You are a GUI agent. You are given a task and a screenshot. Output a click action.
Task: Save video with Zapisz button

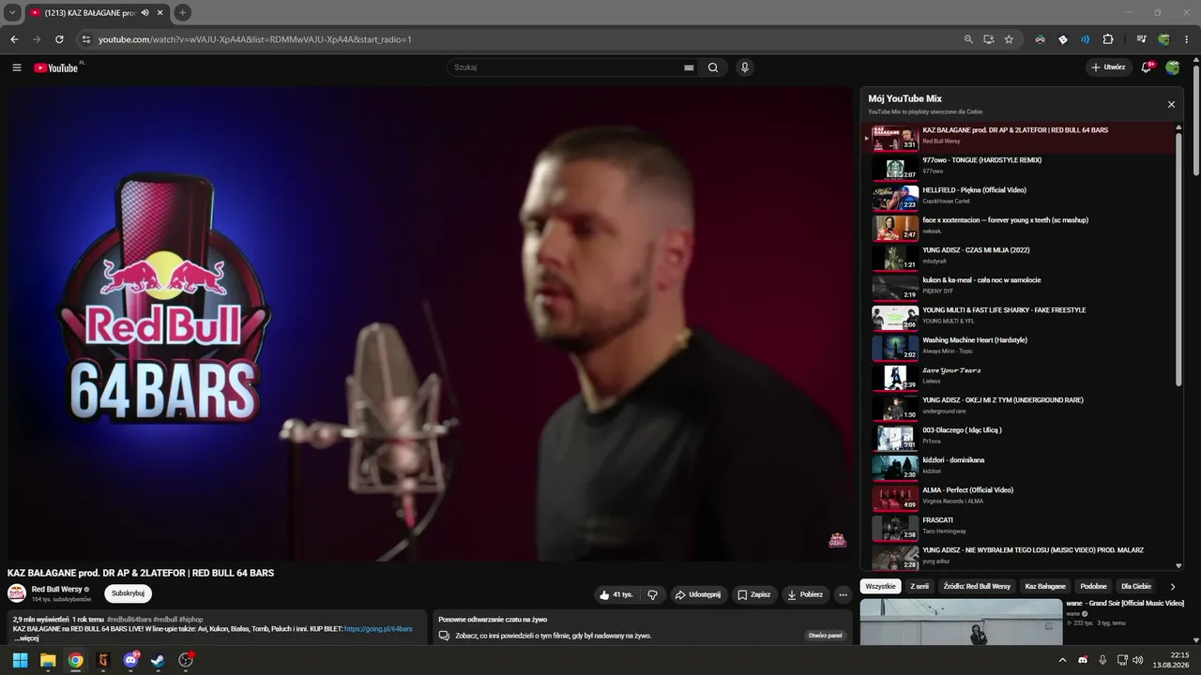coord(754,594)
